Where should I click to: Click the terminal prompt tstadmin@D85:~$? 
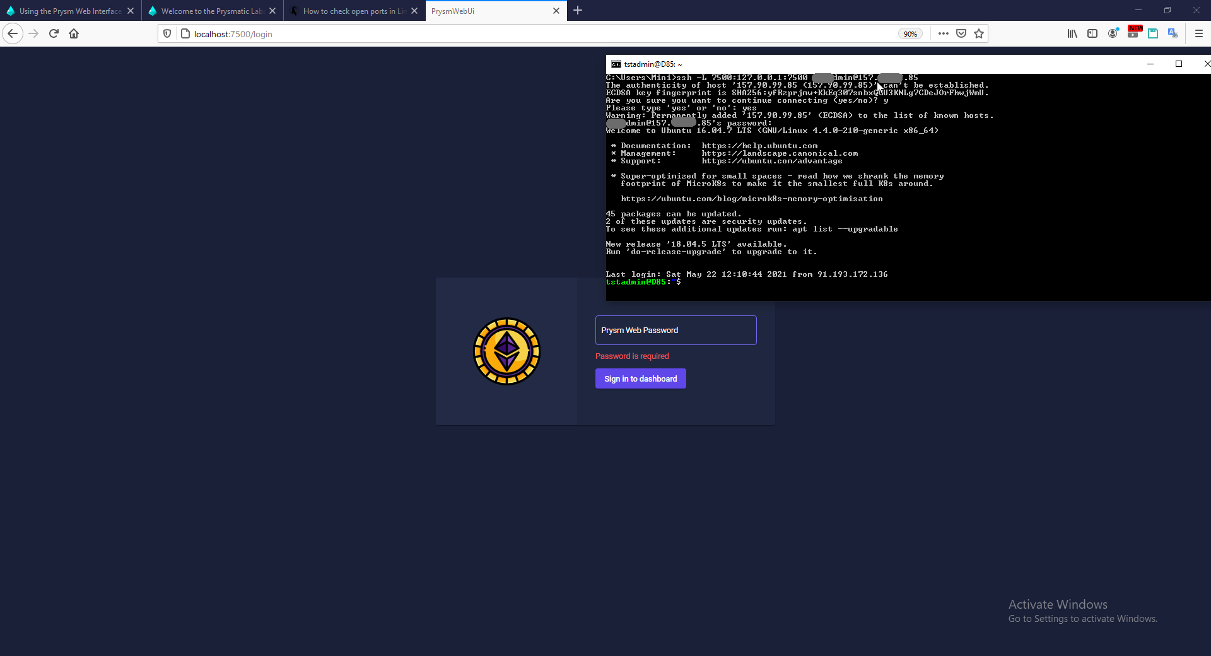643,282
